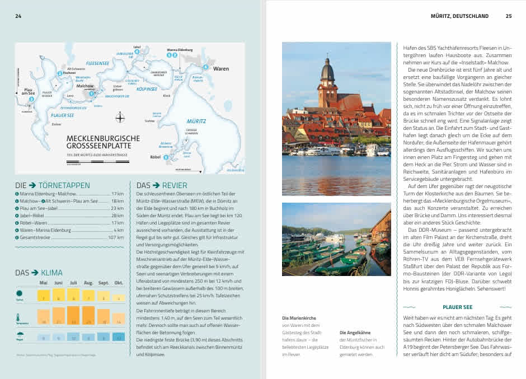
Task: Click the August temperature bar
Action: [88, 316]
